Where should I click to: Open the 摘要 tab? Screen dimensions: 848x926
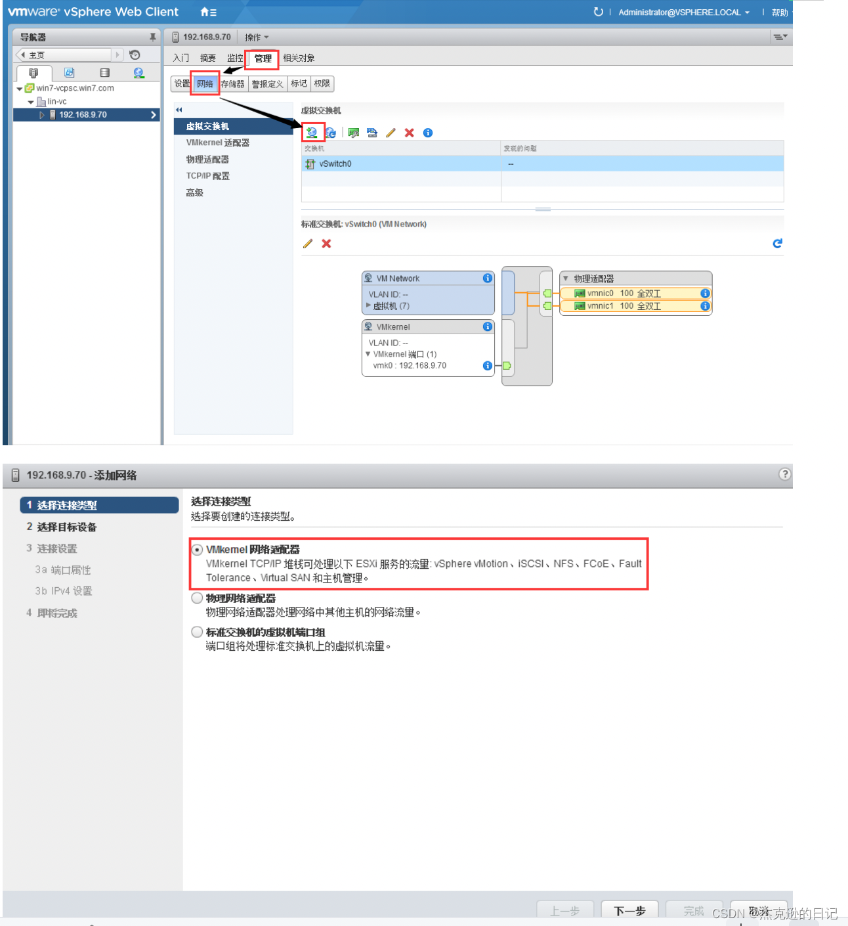click(x=208, y=58)
